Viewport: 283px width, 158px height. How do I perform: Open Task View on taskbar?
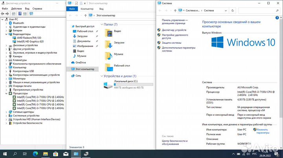(x=25, y=154)
